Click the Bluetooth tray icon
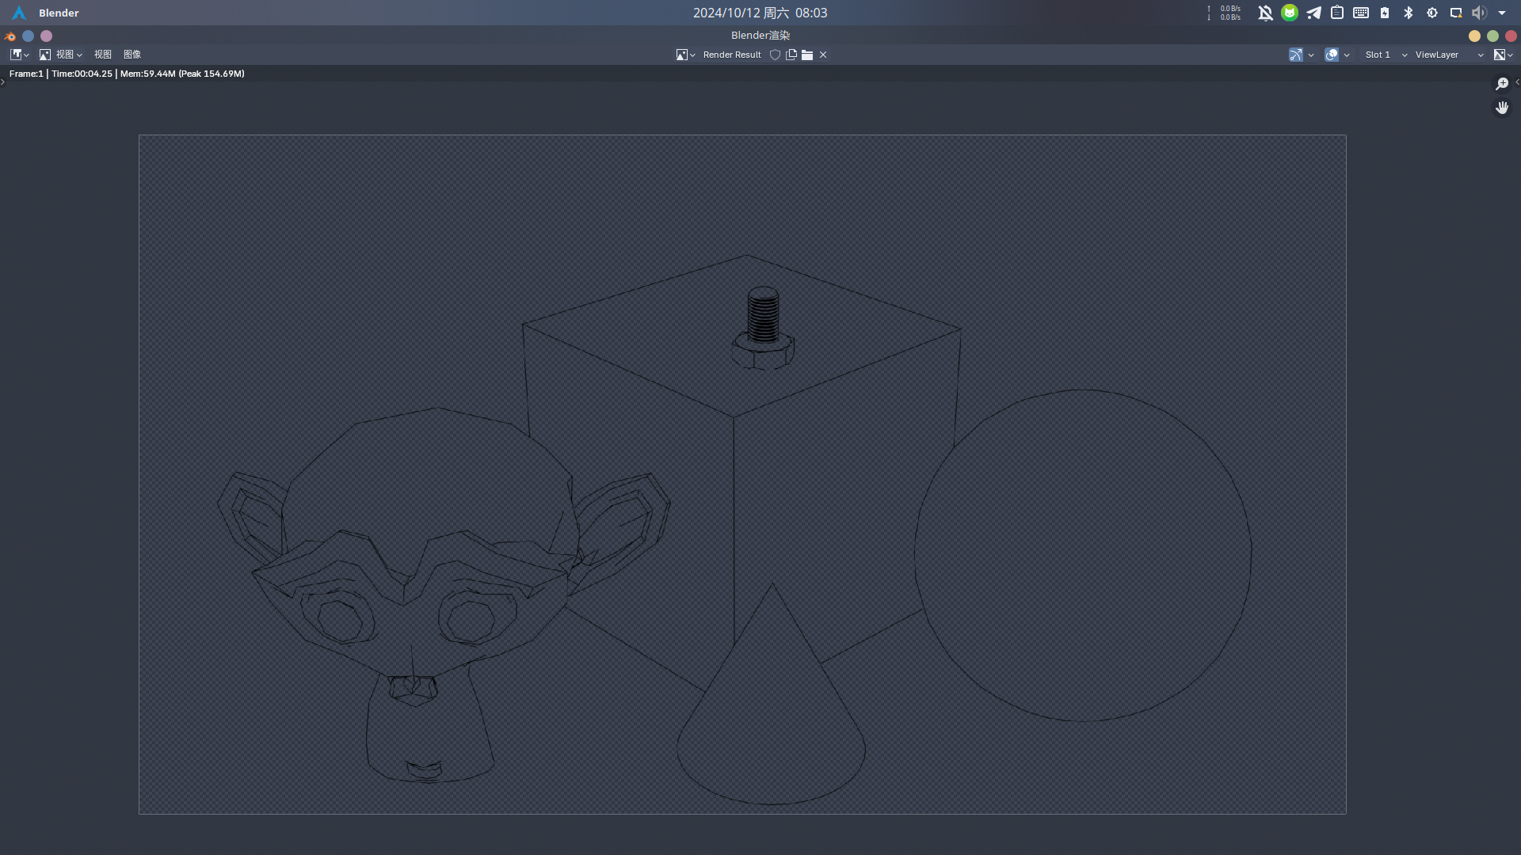 tap(1409, 13)
